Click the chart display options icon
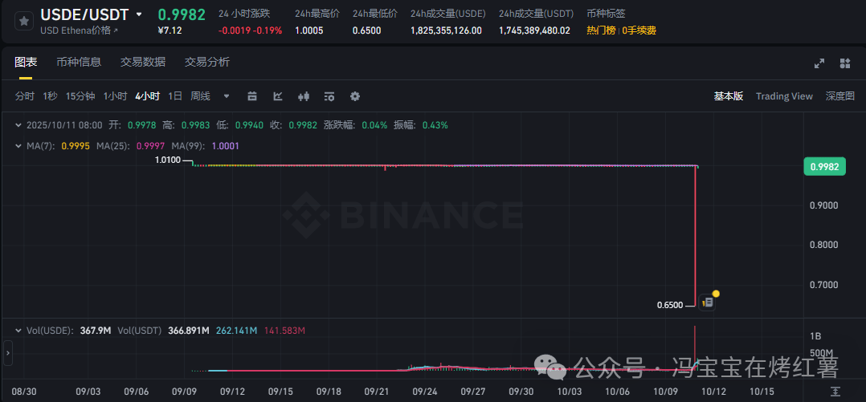The image size is (866, 402). tap(329, 96)
